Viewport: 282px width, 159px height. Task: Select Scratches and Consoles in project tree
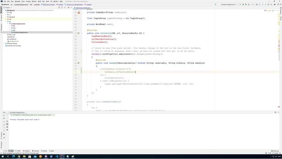tap(14, 45)
